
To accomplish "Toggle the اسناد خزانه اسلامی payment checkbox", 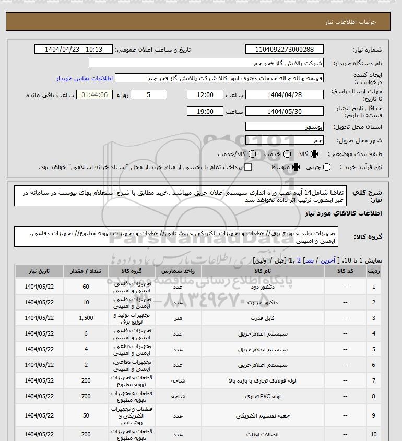I will 248,167.
